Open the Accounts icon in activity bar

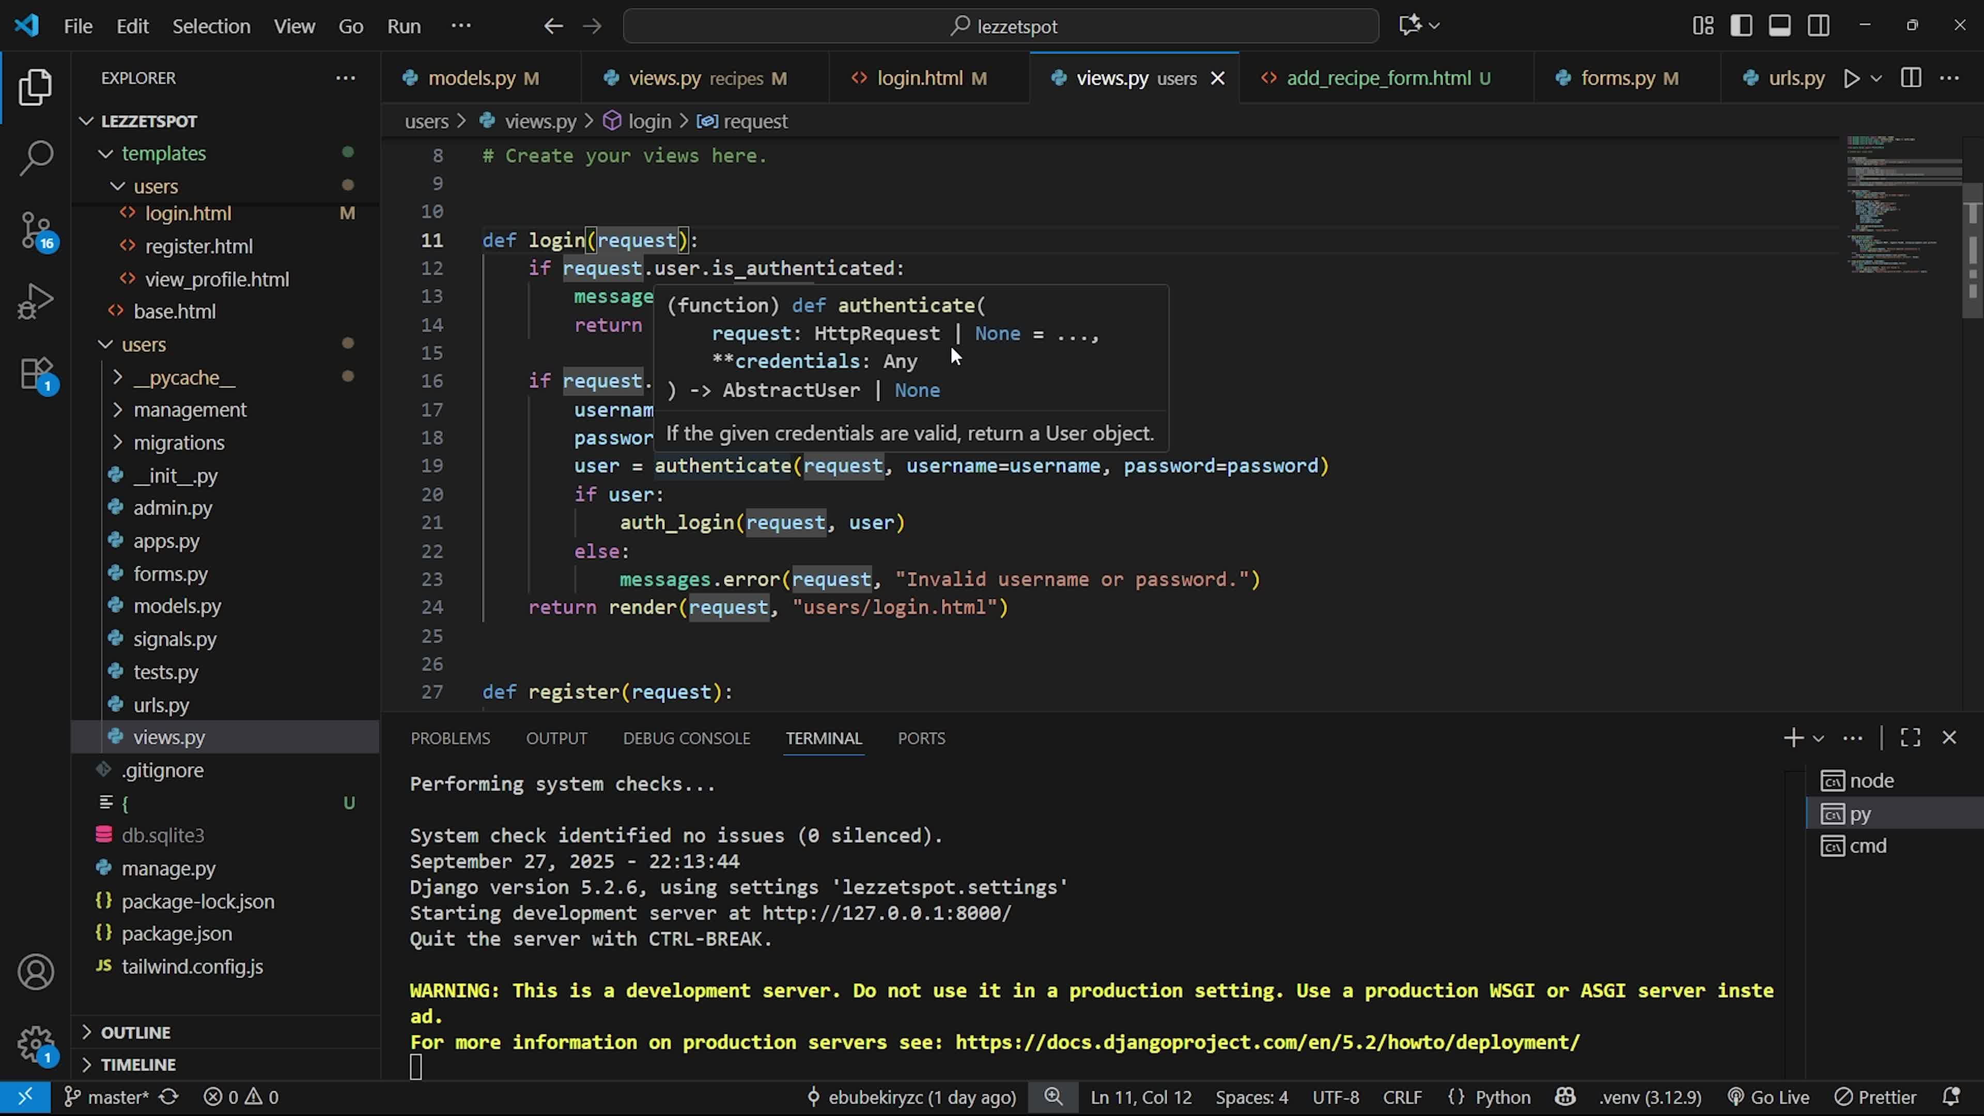pyautogui.click(x=36, y=972)
